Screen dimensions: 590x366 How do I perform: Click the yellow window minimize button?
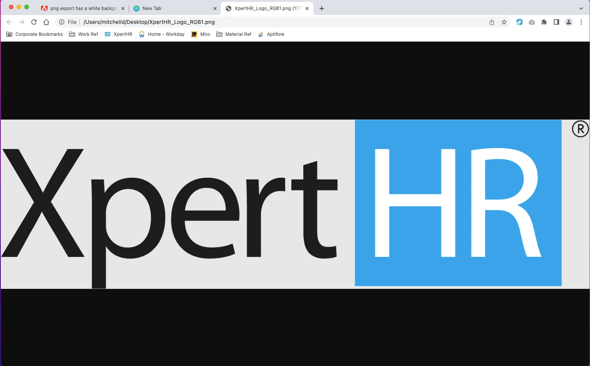19,7
